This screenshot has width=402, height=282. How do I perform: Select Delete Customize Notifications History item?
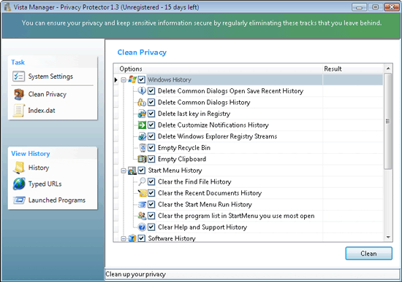coord(213,125)
